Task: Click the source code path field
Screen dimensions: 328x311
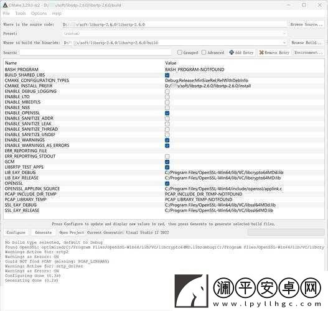Action: (174, 24)
